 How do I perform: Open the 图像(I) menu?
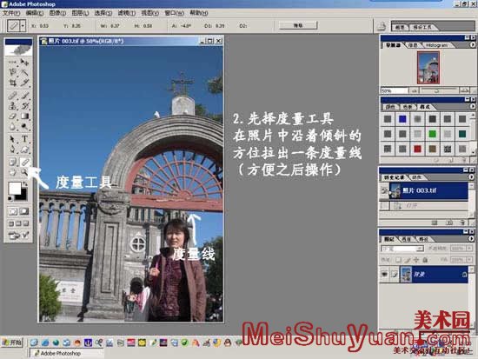[57, 13]
